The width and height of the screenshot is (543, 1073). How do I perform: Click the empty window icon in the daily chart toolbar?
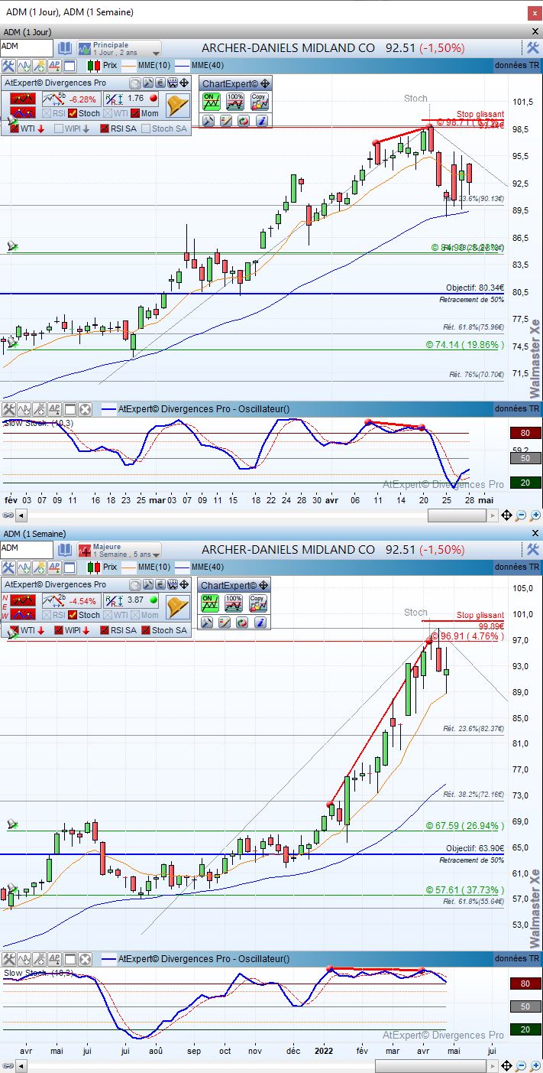click(x=69, y=66)
